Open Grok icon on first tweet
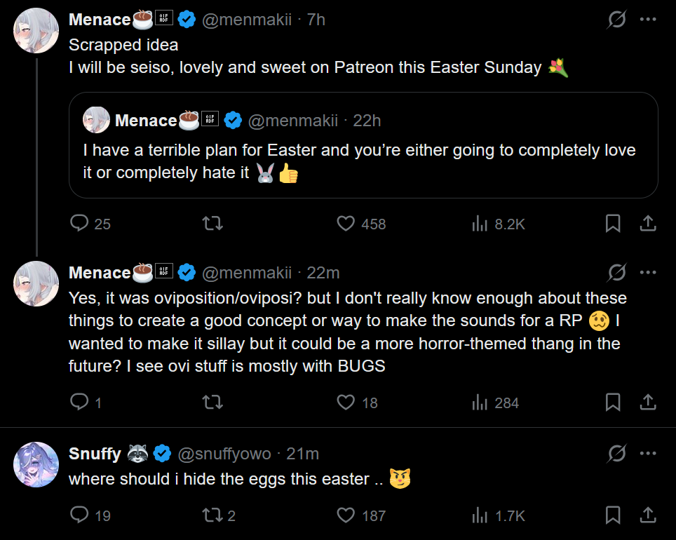 click(x=616, y=20)
